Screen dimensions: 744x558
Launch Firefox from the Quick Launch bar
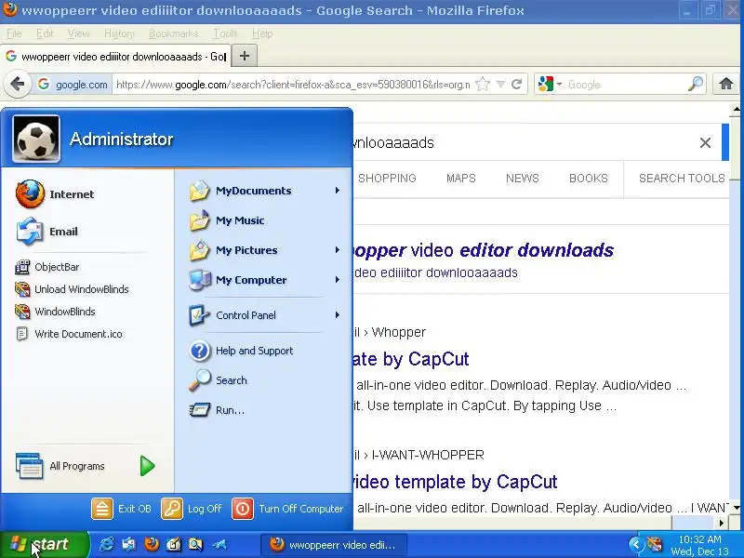[152, 544]
